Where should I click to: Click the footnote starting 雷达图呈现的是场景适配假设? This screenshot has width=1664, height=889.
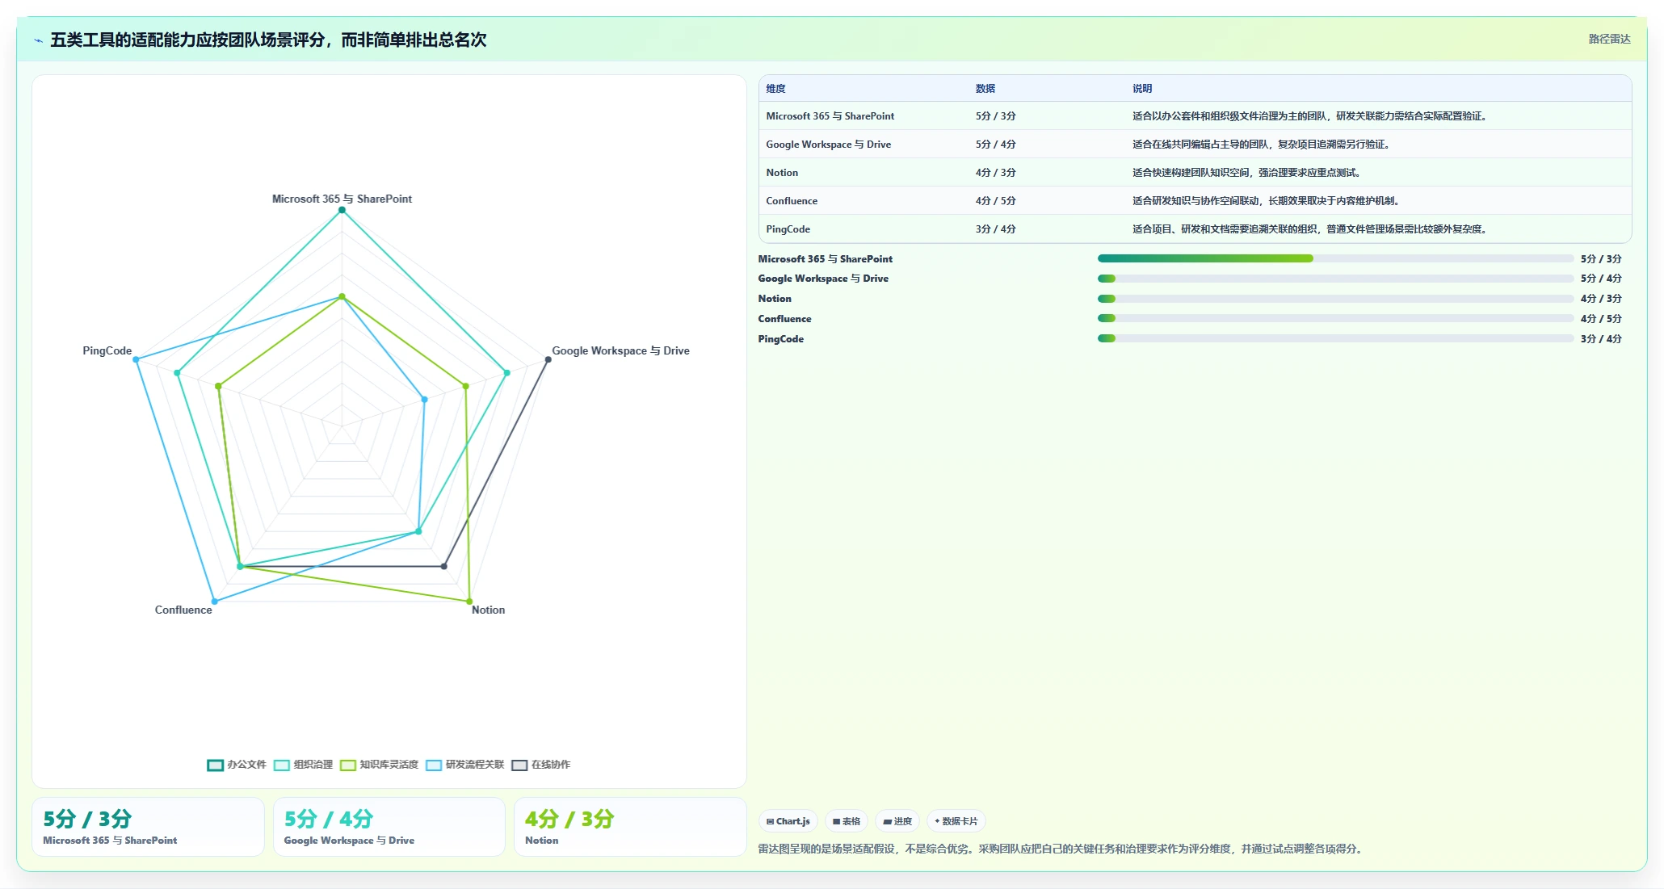tap(1061, 849)
